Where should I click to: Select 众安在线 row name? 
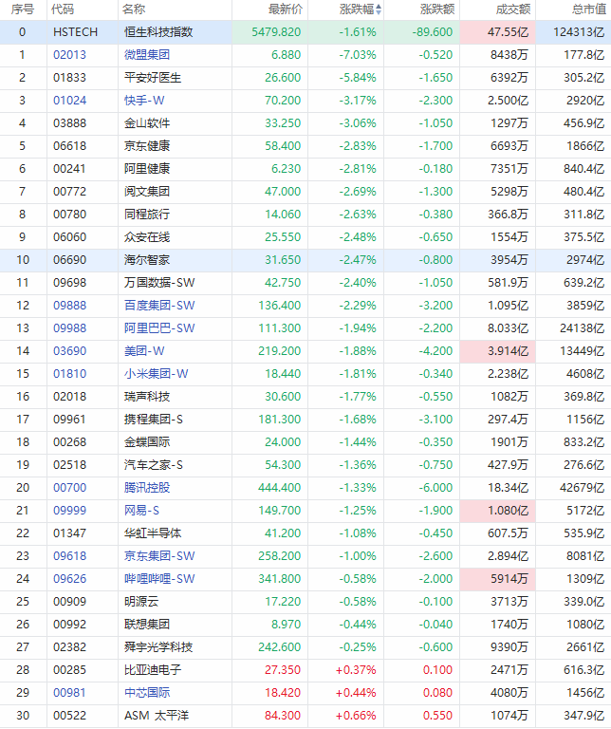pyautogui.click(x=147, y=237)
